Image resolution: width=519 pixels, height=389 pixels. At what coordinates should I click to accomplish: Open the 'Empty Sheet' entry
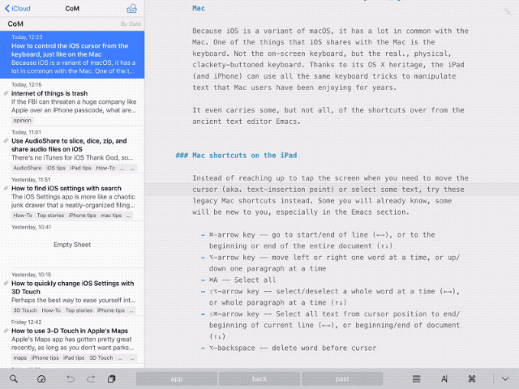(x=72, y=245)
